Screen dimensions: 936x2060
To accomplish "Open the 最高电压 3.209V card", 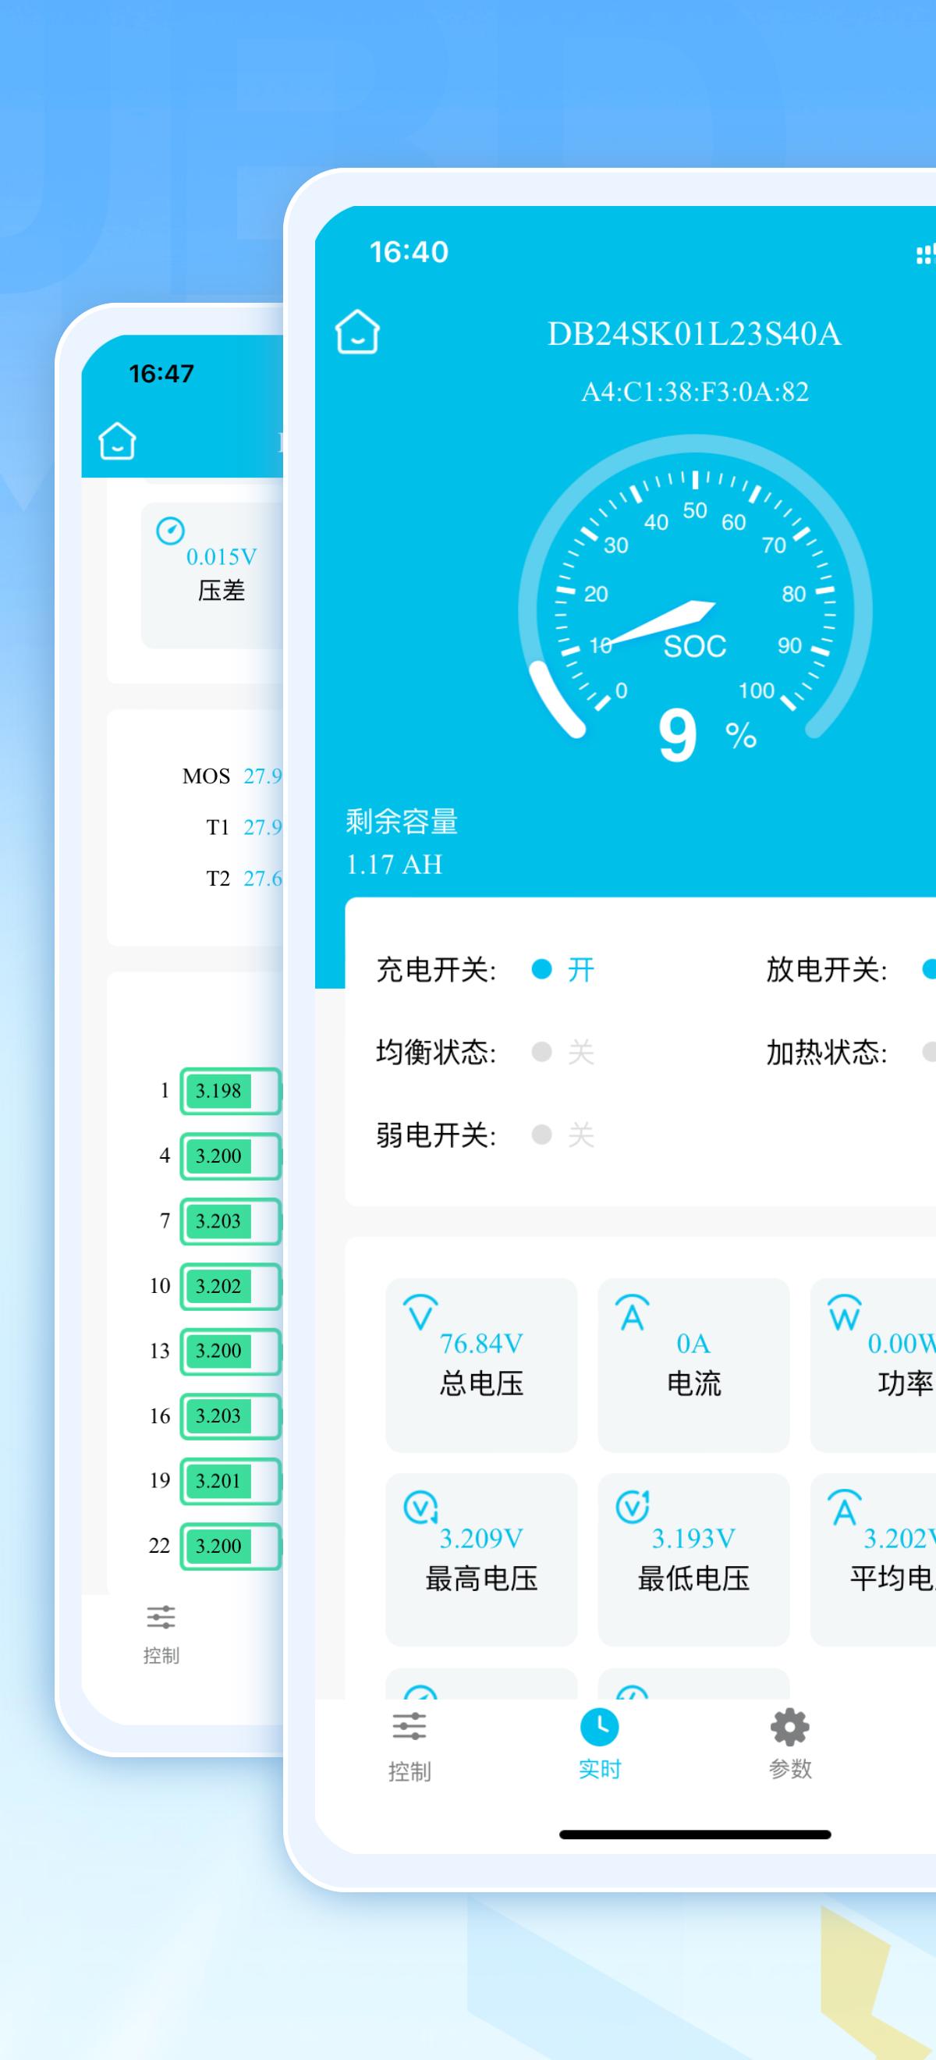I will point(481,1558).
